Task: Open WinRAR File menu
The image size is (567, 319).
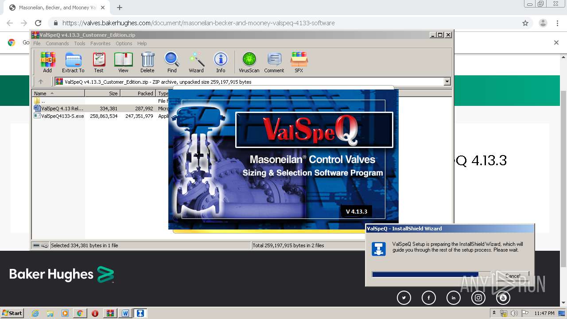Action: [37, 43]
